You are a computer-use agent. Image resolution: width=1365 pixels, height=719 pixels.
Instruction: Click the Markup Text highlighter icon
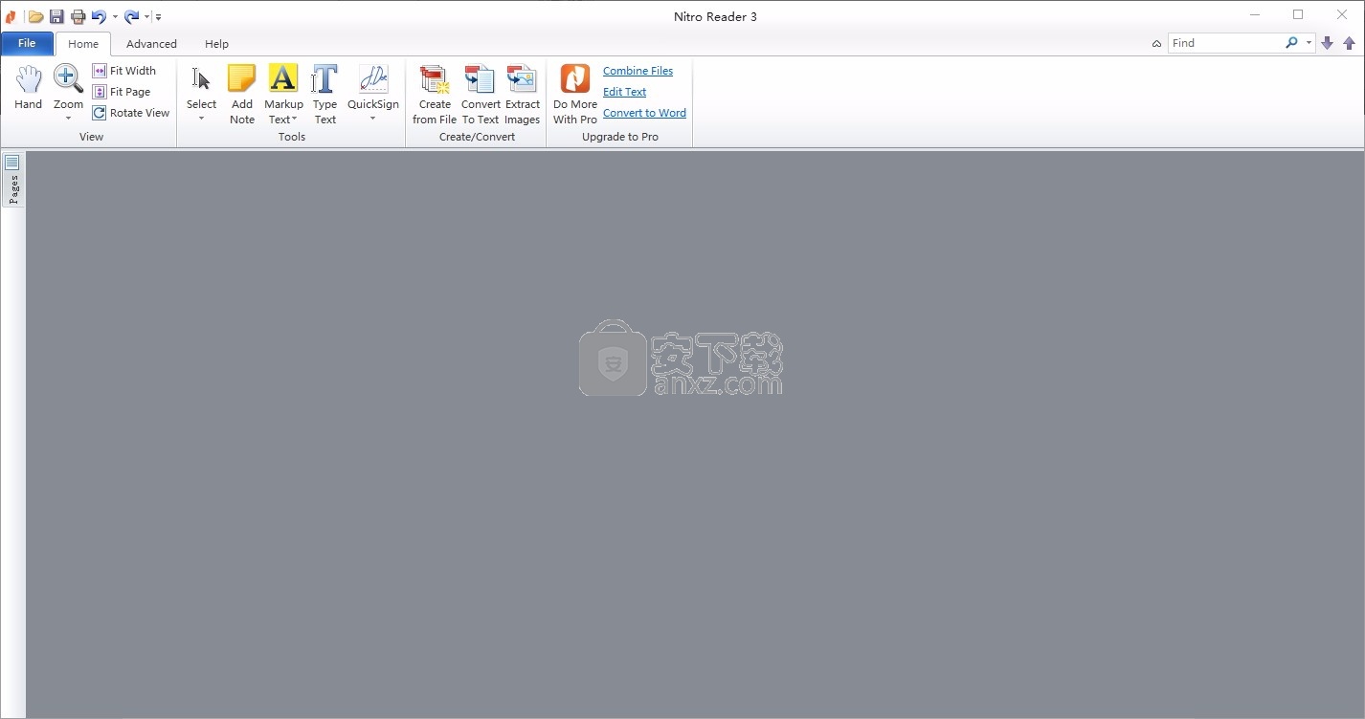pyautogui.click(x=283, y=80)
